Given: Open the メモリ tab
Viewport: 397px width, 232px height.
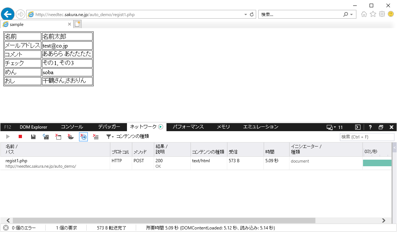Looking at the screenshot, I should pyautogui.click(x=223, y=127).
